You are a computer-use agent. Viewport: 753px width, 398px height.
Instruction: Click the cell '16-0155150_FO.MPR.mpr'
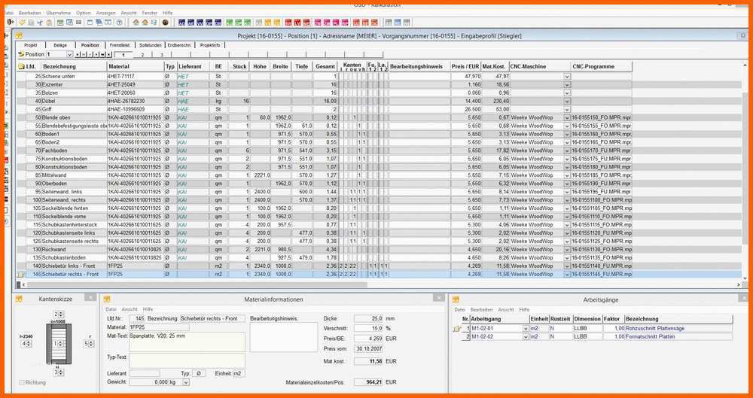pos(602,117)
